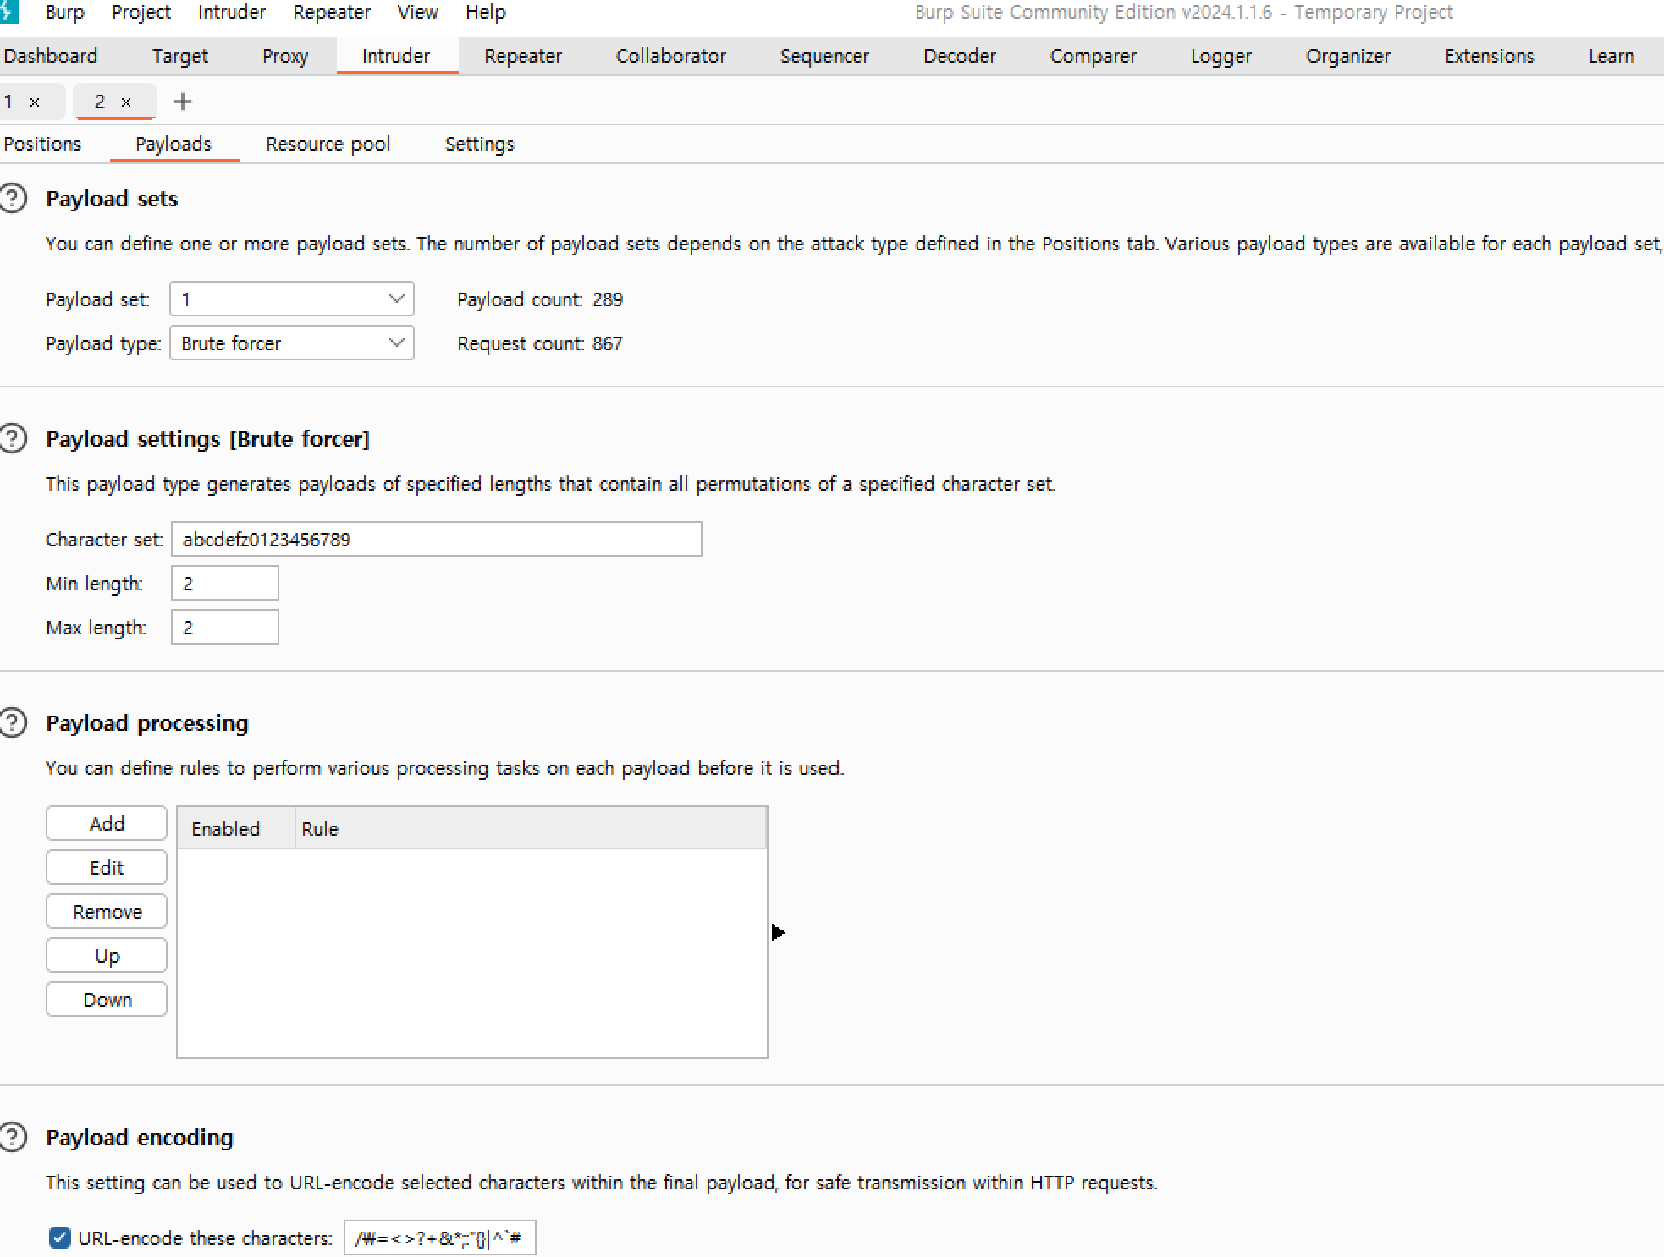Click the Max length field
The image size is (1664, 1257).
[x=224, y=628]
